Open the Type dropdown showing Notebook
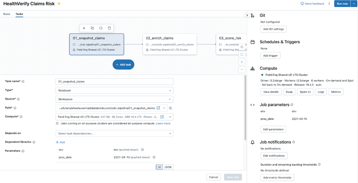 point(114,91)
